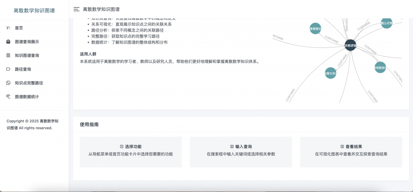Click the 选择功能 guide card
Viewport: 413px width, 192px height.
coord(131,152)
